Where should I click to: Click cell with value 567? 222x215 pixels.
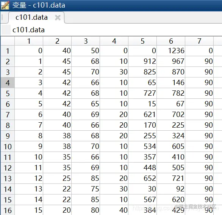pos(142,200)
